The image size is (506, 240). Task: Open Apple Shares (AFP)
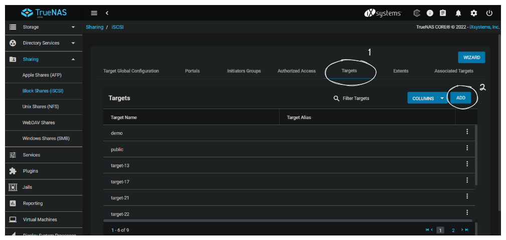(x=42, y=75)
